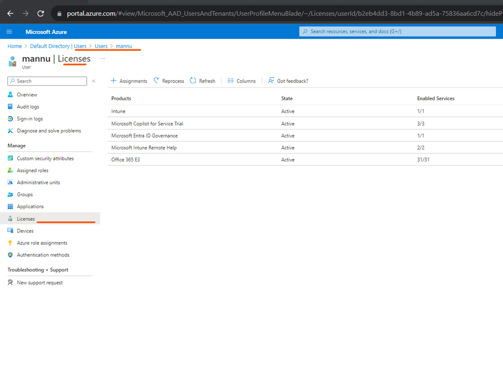Click the Home breadcrumb link

[x=14, y=46]
